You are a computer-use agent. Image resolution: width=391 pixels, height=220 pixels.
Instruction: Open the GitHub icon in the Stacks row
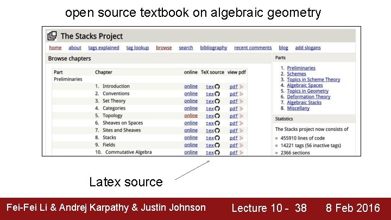click(217, 138)
